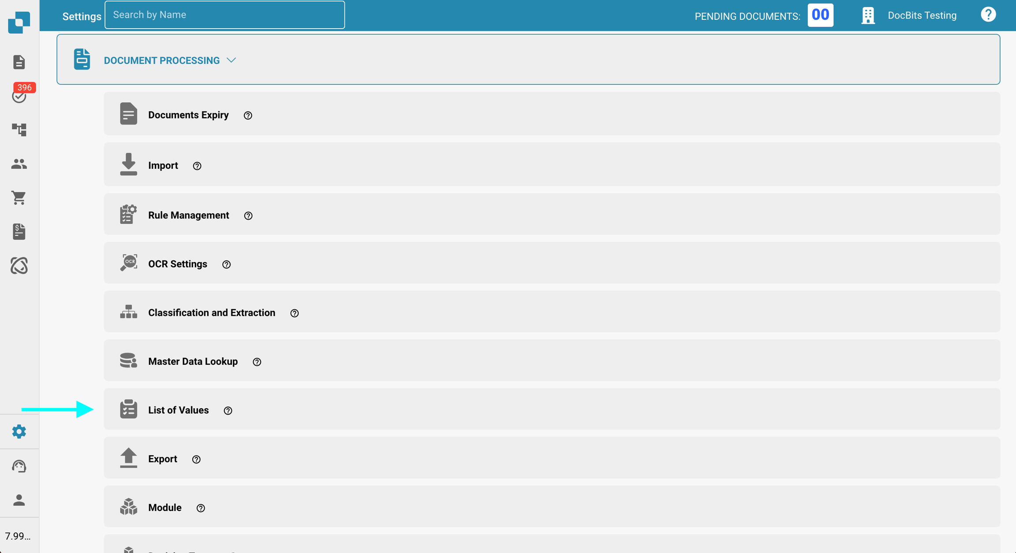Open the documents icon in the sidebar
The height and width of the screenshot is (553, 1016).
[x=19, y=62]
